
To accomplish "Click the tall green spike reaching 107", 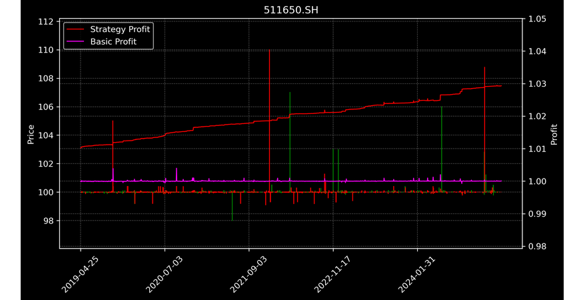I will click(x=290, y=142).
